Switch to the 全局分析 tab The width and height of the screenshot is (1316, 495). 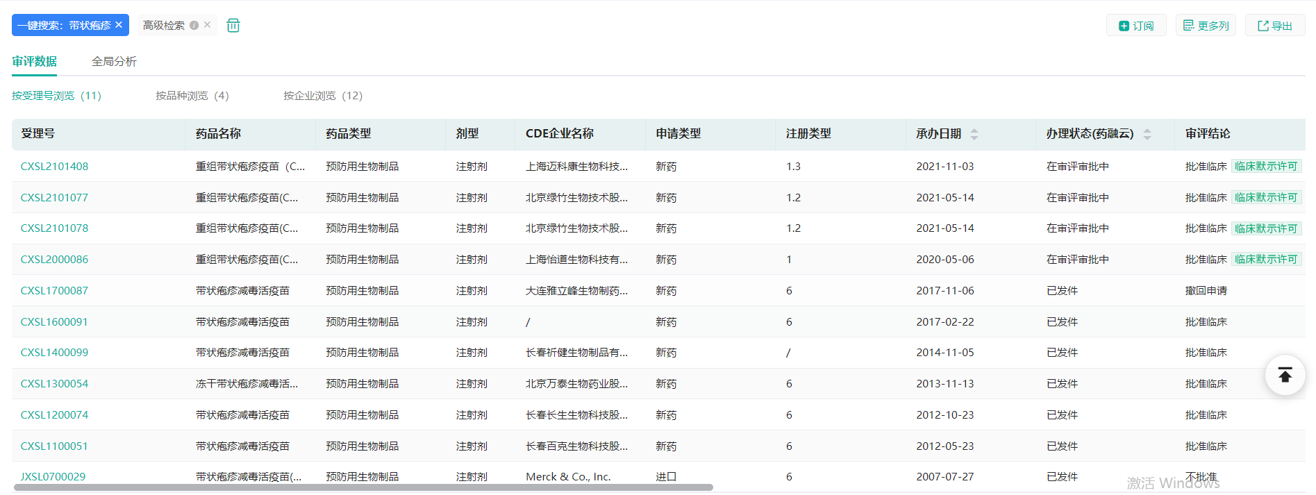click(x=114, y=62)
